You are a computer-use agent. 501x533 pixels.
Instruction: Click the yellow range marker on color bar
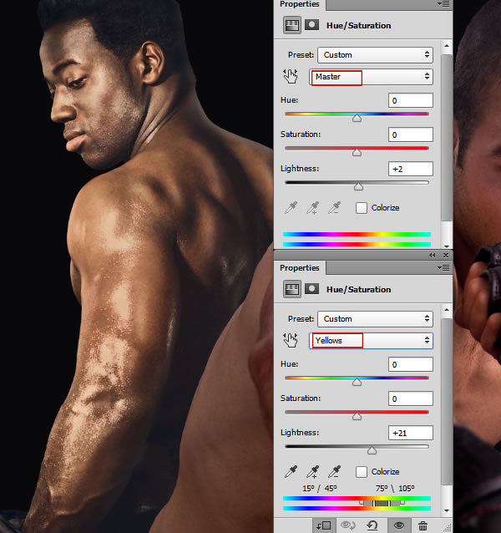[382, 503]
